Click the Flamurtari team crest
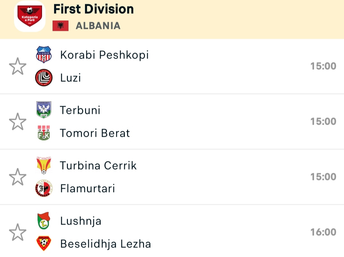The image size is (344, 257). pyautogui.click(x=44, y=188)
